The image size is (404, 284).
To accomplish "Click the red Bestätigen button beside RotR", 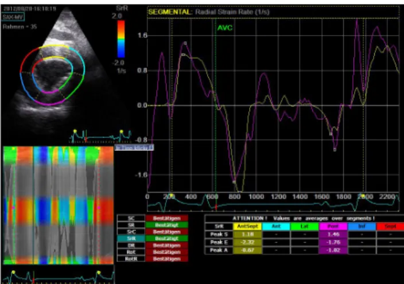I will pyautogui.click(x=166, y=259).
